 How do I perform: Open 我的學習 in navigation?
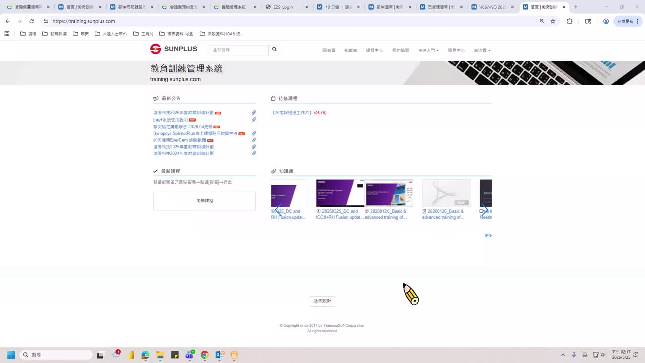point(401,50)
